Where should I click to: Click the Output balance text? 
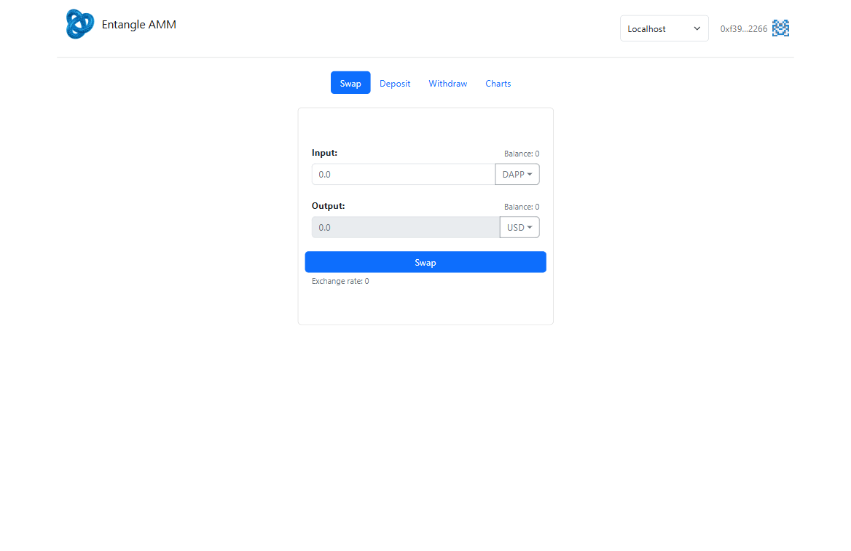(x=521, y=207)
